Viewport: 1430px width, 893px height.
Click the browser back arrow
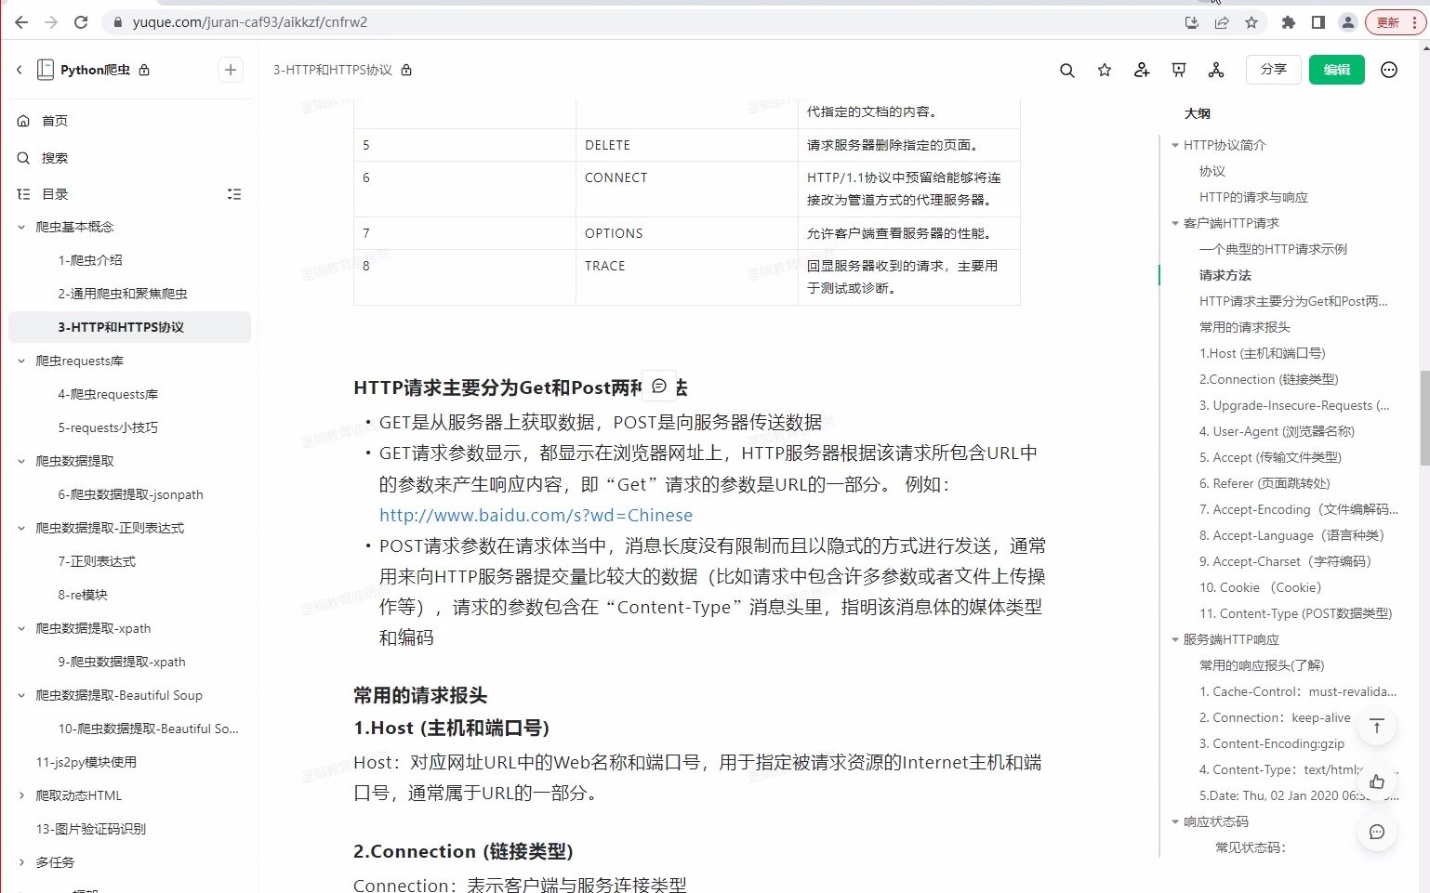tap(21, 22)
